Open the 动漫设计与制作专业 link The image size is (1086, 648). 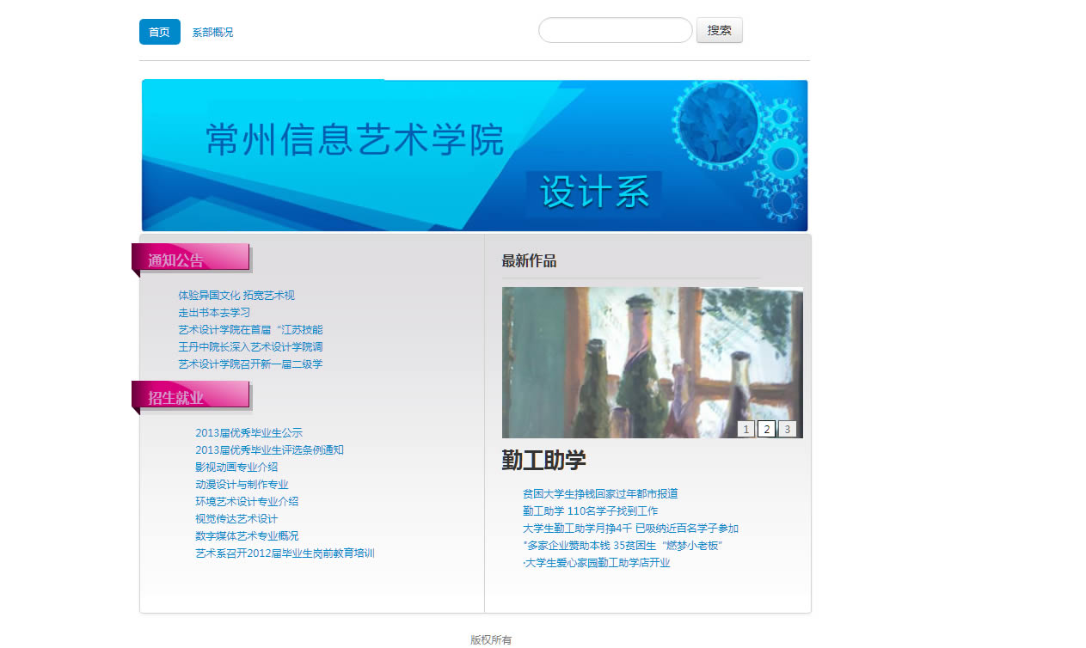pos(242,485)
